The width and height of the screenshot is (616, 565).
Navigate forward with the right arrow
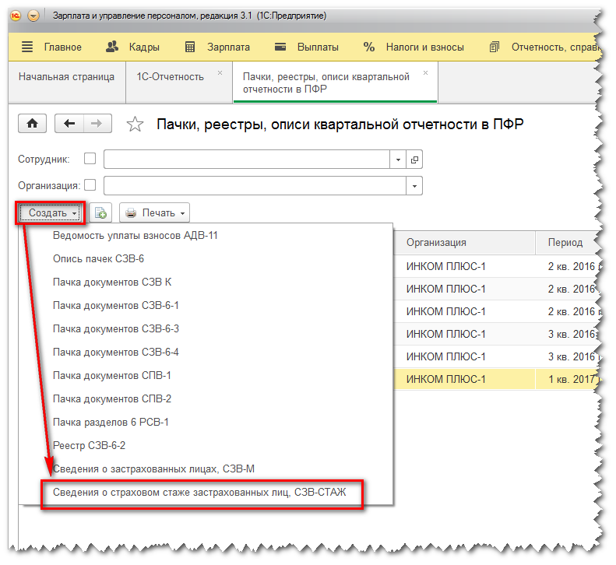click(97, 124)
